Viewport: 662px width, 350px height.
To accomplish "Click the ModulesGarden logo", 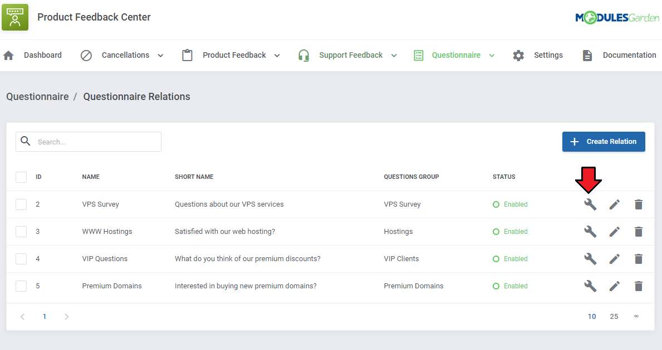I will click(617, 17).
